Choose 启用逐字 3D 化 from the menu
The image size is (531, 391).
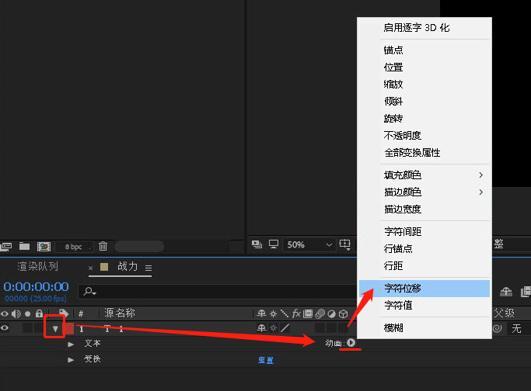click(416, 28)
